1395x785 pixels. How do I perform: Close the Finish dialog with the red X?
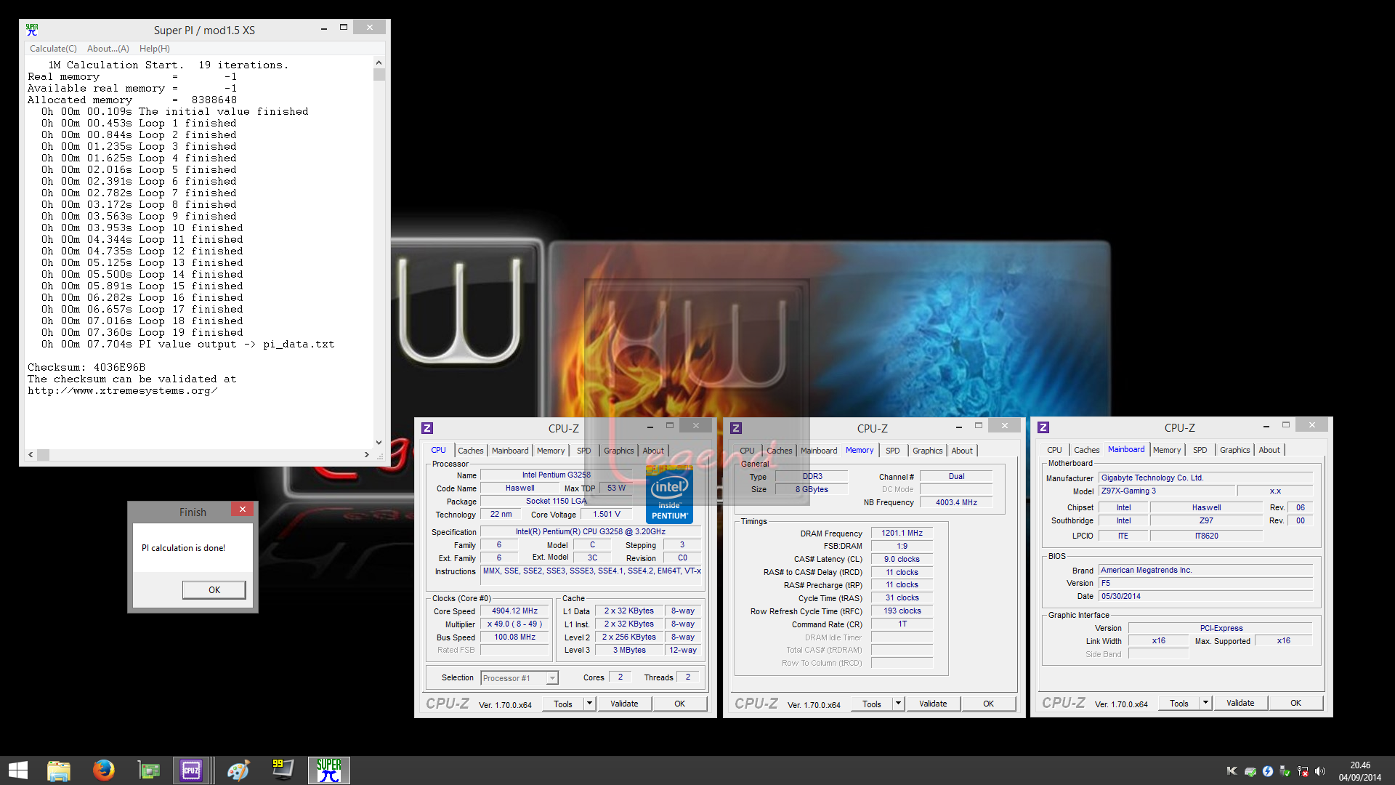click(x=243, y=509)
